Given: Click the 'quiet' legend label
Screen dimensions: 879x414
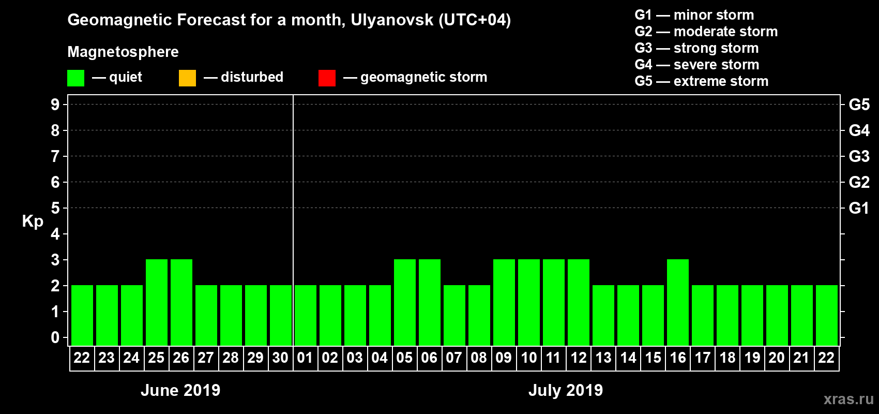Looking at the screenshot, I should pyautogui.click(x=126, y=77).
